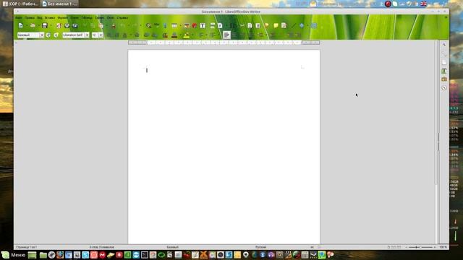Create new style from selection icon
The image size is (463, 260).
pos(56,35)
